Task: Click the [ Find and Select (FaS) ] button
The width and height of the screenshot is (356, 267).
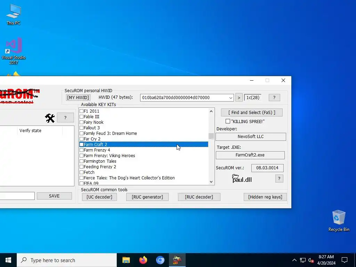Action: click(252, 112)
